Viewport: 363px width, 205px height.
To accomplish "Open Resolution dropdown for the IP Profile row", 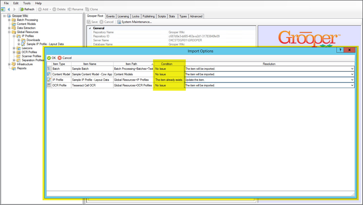I will point(352,80).
